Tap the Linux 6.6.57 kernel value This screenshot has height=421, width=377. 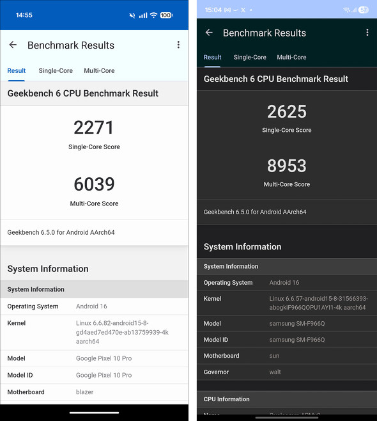tap(319, 303)
